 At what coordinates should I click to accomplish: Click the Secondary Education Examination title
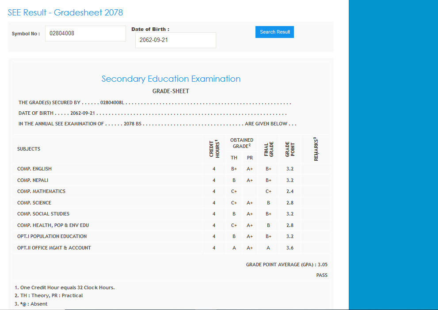(171, 79)
